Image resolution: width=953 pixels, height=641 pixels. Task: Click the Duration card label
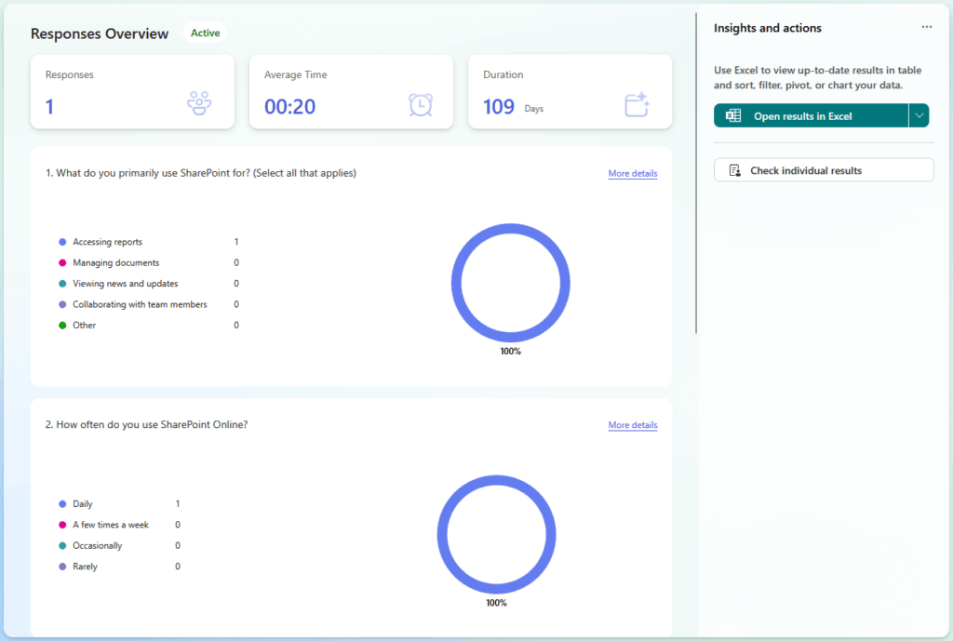[x=503, y=74]
